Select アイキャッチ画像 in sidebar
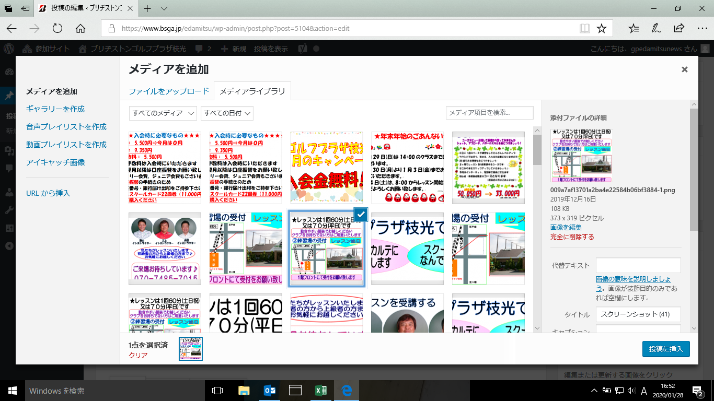Image resolution: width=714 pixels, height=401 pixels. click(x=55, y=162)
